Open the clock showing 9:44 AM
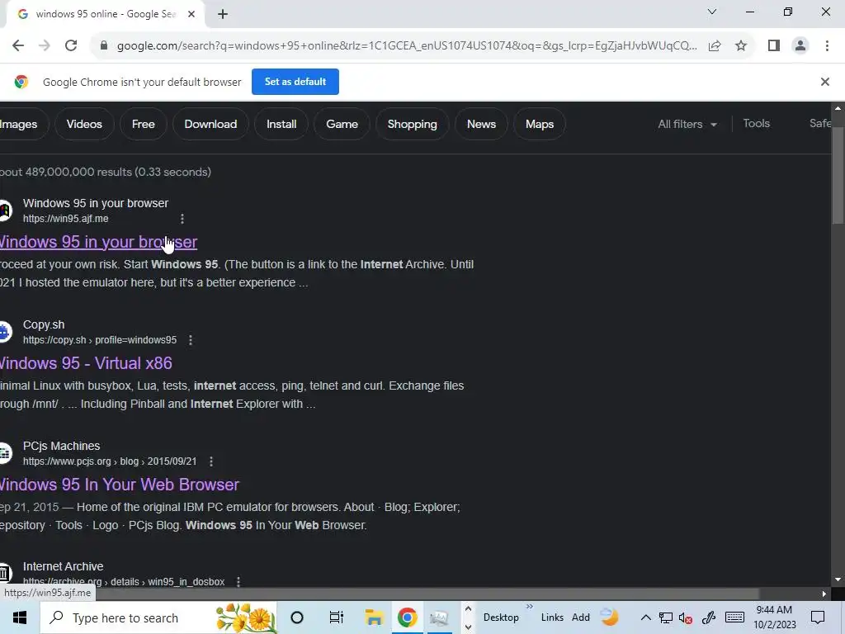 [774, 617]
